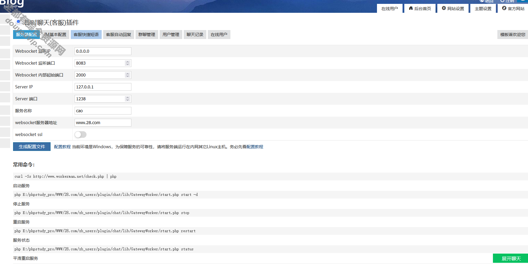Click the gear icon beside 网站设置
This screenshot has width=528, height=264.
point(444,8)
